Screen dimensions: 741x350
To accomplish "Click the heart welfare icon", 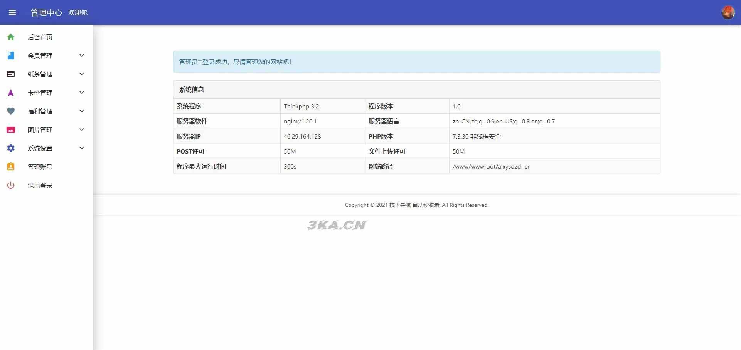I will point(11,111).
